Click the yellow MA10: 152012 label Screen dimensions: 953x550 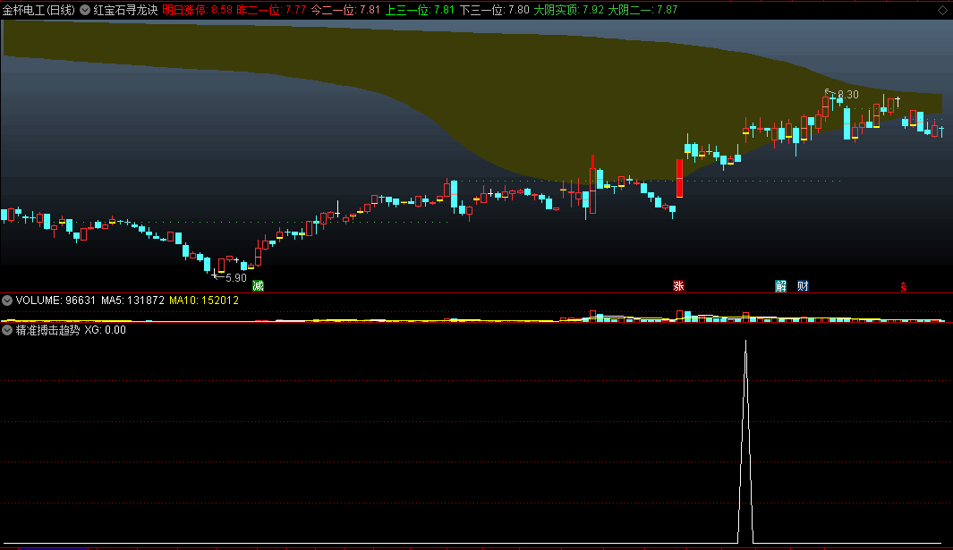[x=204, y=300]
